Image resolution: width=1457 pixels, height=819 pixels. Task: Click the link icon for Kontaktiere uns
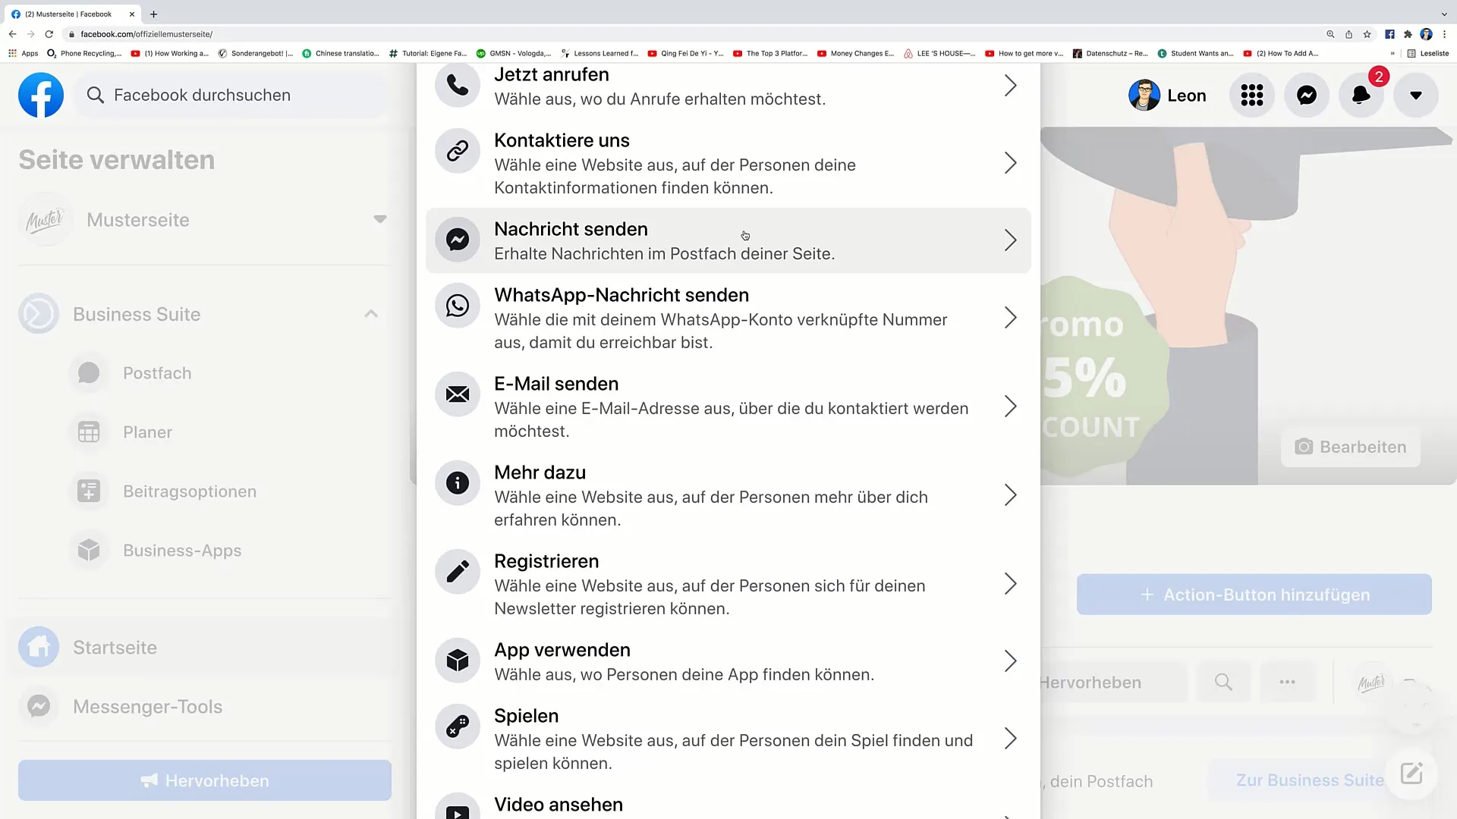coord(458,151)
